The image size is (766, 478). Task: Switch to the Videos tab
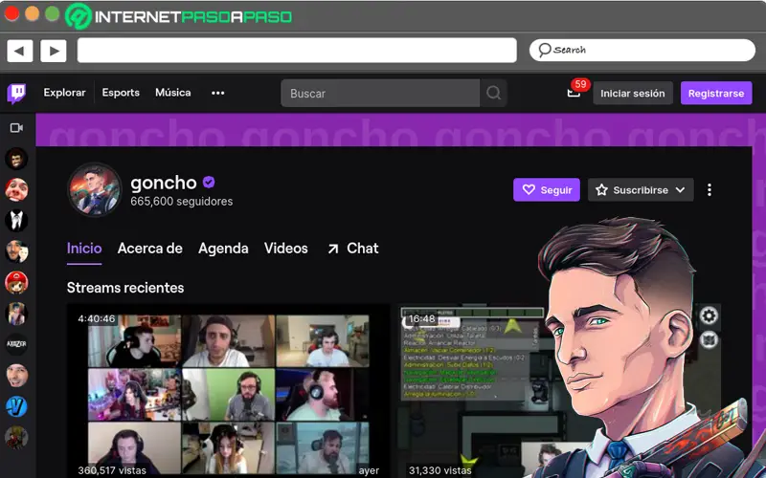285,249
